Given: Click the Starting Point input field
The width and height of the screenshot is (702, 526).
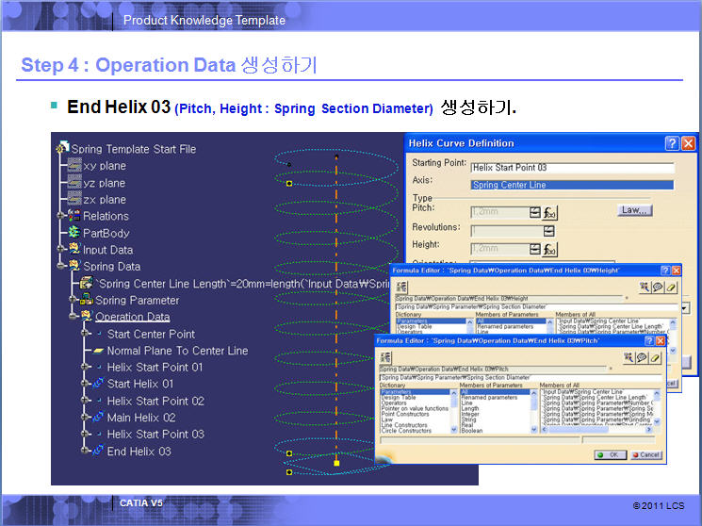Looking at the screenshot, I should tap(573, 168).
